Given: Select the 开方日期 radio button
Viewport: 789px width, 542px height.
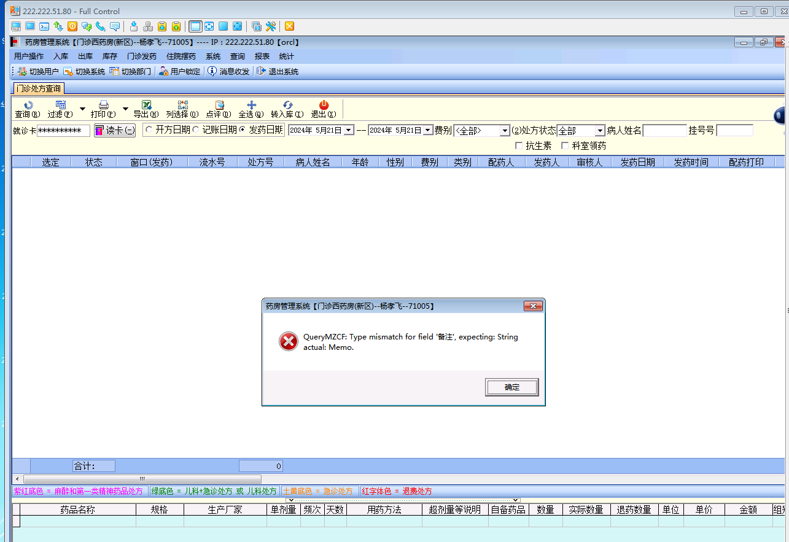Looking at the screenshot, I should [149, 130].
